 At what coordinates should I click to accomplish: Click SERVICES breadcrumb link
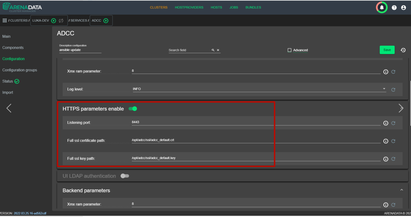(79, 21)
